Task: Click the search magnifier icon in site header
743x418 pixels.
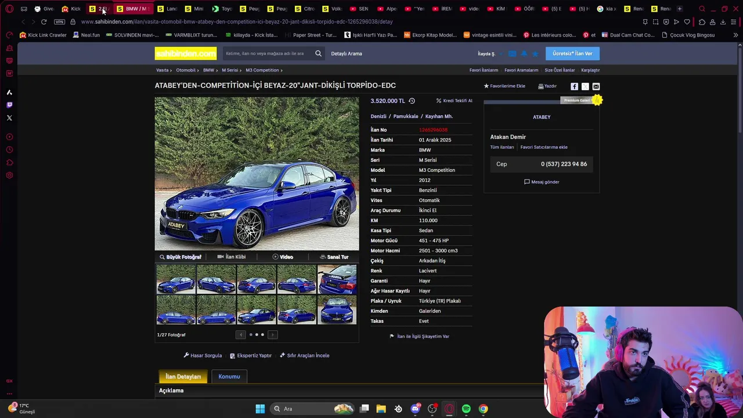Action: tap(318, 53)
